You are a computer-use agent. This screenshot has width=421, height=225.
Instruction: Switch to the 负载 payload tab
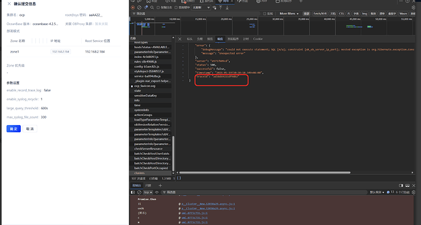click(200, 39)
